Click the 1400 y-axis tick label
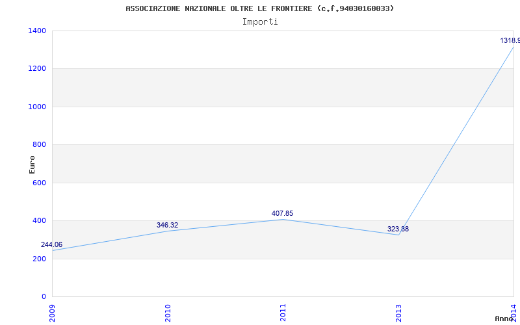This screenshot has width=520, height=325. [x=37, y=31]
